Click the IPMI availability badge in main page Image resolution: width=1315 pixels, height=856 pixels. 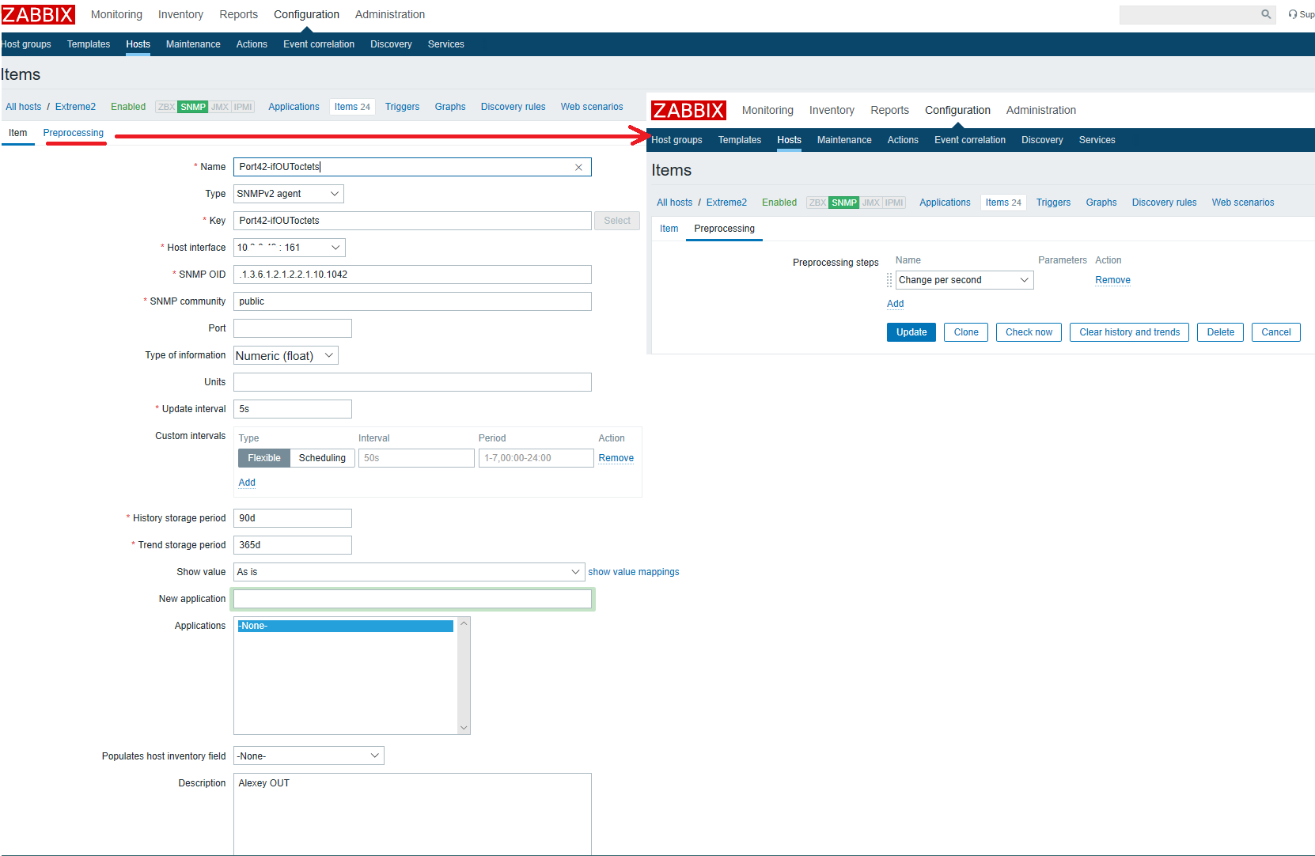(x=243, y=107)
